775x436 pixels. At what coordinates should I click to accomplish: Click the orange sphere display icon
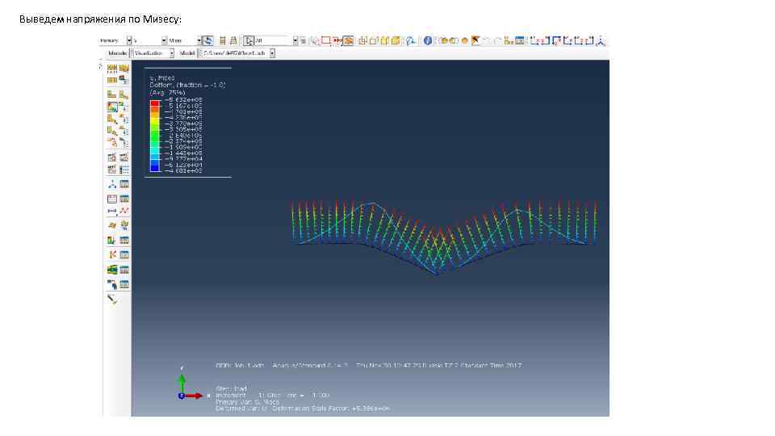[x=465, y=40]
